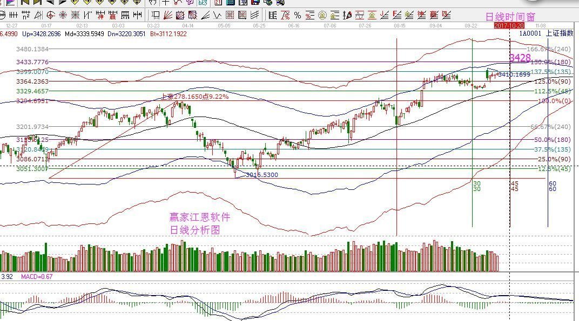Click the red '赢' drawing tool icon
579x321 pixels.
(112, 16)
